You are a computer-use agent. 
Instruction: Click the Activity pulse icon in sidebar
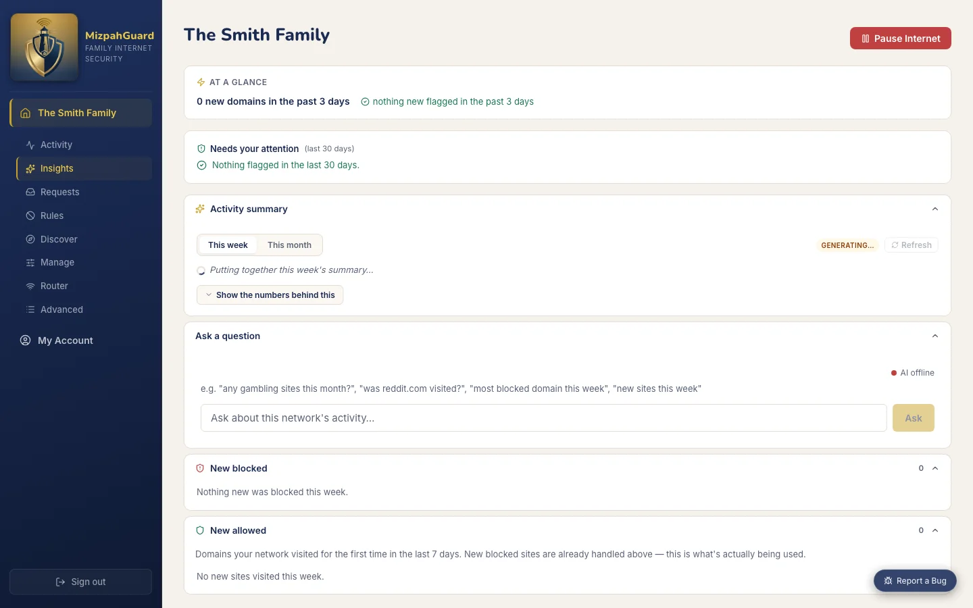[x=30, y=145]
